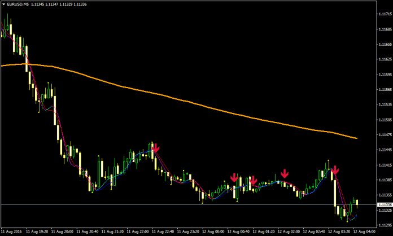Image resolution: width=393 pixels, height=236 pixels.
Task: Click the last red arrow on the right
Action: (335, 169)
